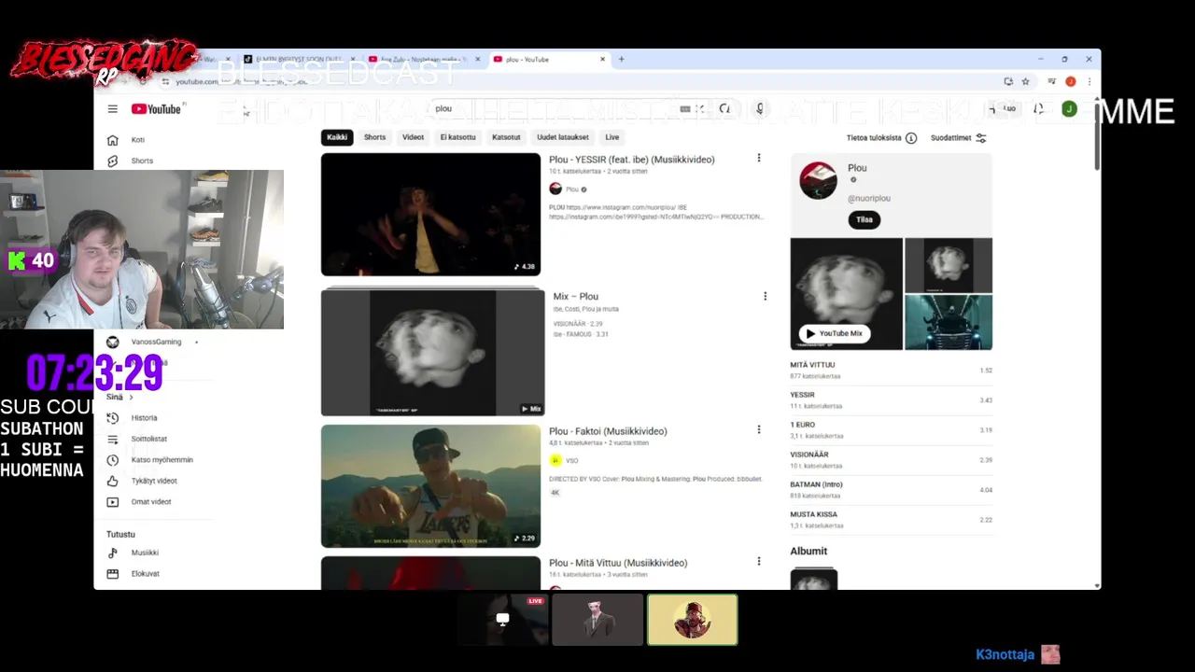Open Tykätyt videot list
Screen dimensions: 1195x672
pyautogui.click(x=153, y=481)
